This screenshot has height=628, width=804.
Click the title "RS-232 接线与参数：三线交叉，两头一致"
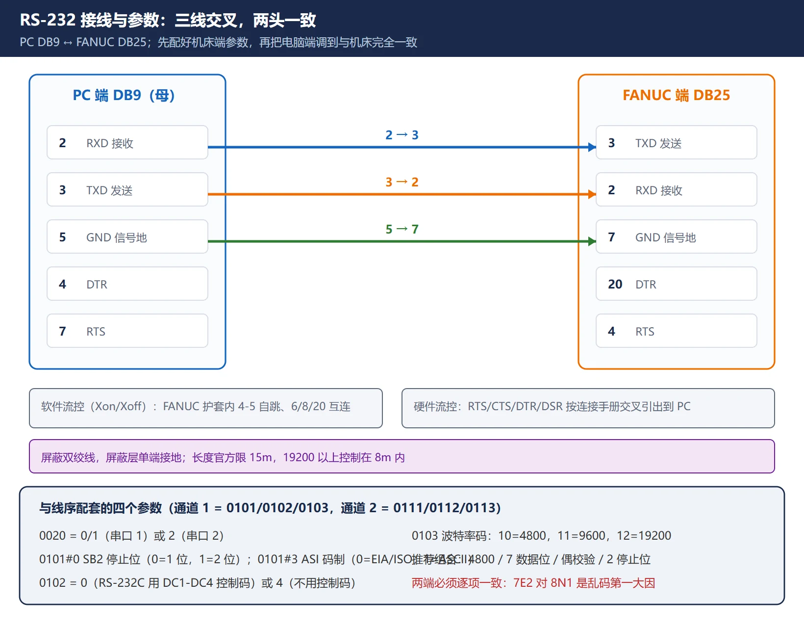point(168,20)
